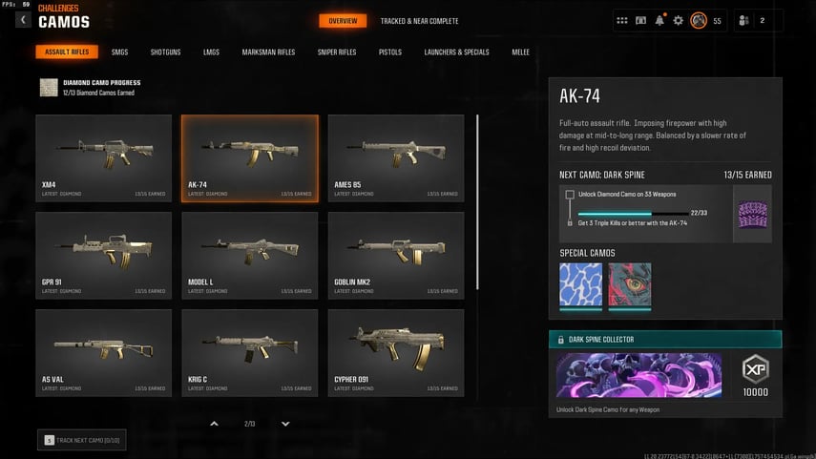Click the Dark Spine Collector lock icon

point(560,340)
